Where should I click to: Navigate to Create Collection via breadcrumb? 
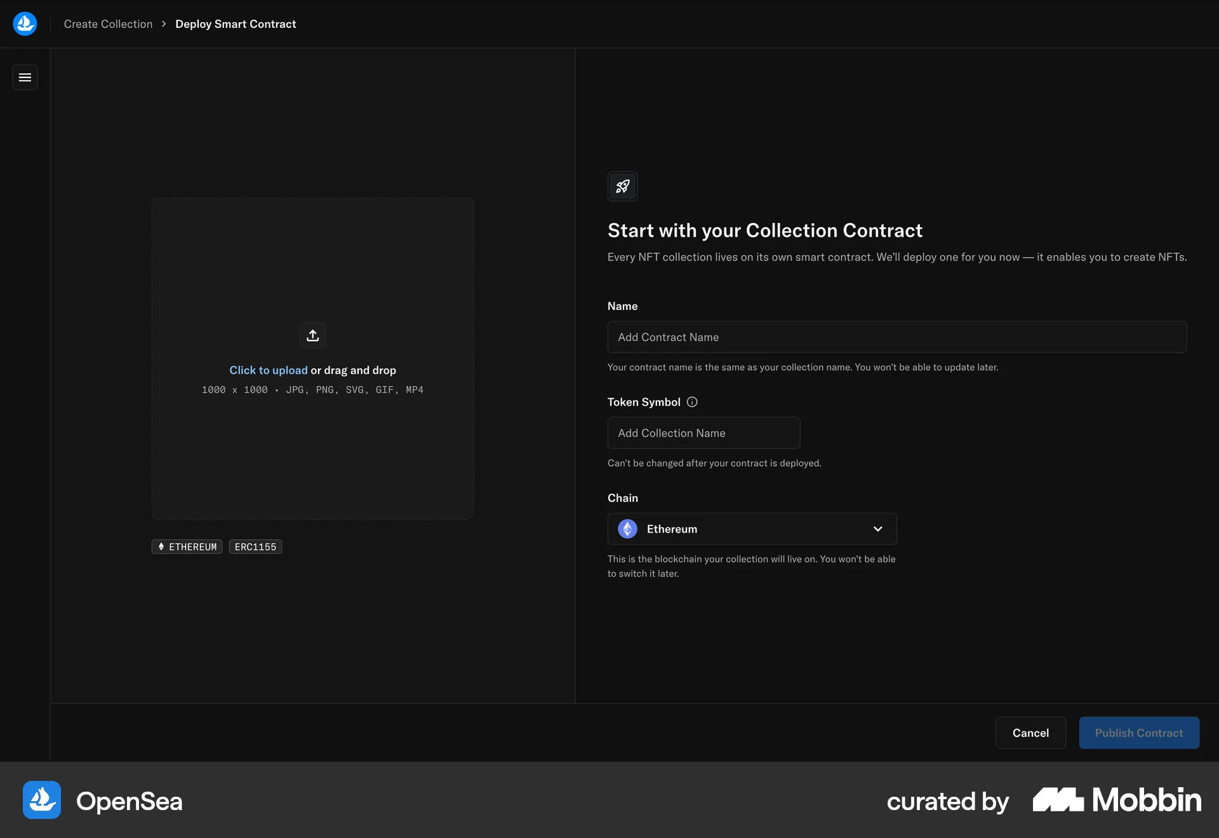click(x=108, y=23)
